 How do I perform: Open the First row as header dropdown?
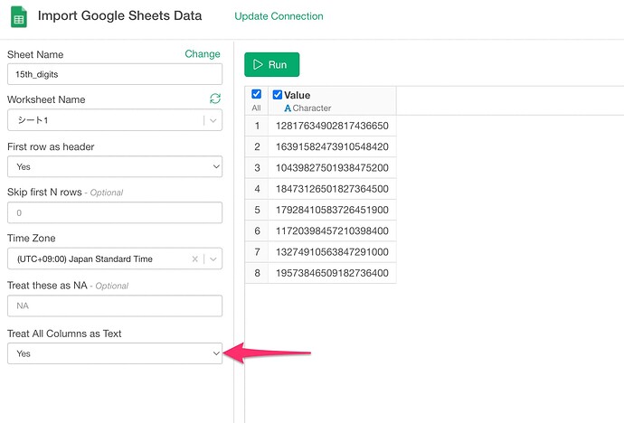pos(115,166)
